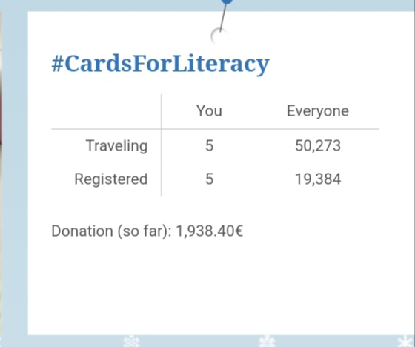Click everyone's Registered total 19,384
This screenshot has width=415, height=347.
pyautogui.click(x=318, y=179)
